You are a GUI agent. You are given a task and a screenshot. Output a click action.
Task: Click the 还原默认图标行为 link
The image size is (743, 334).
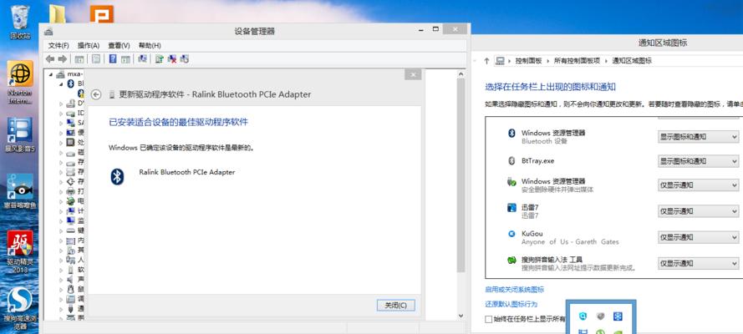pos(511,304)
